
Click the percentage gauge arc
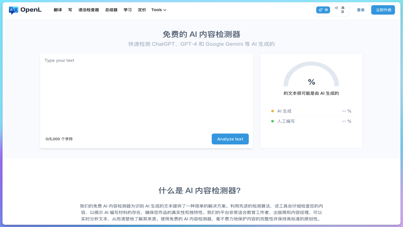(311, 64)
